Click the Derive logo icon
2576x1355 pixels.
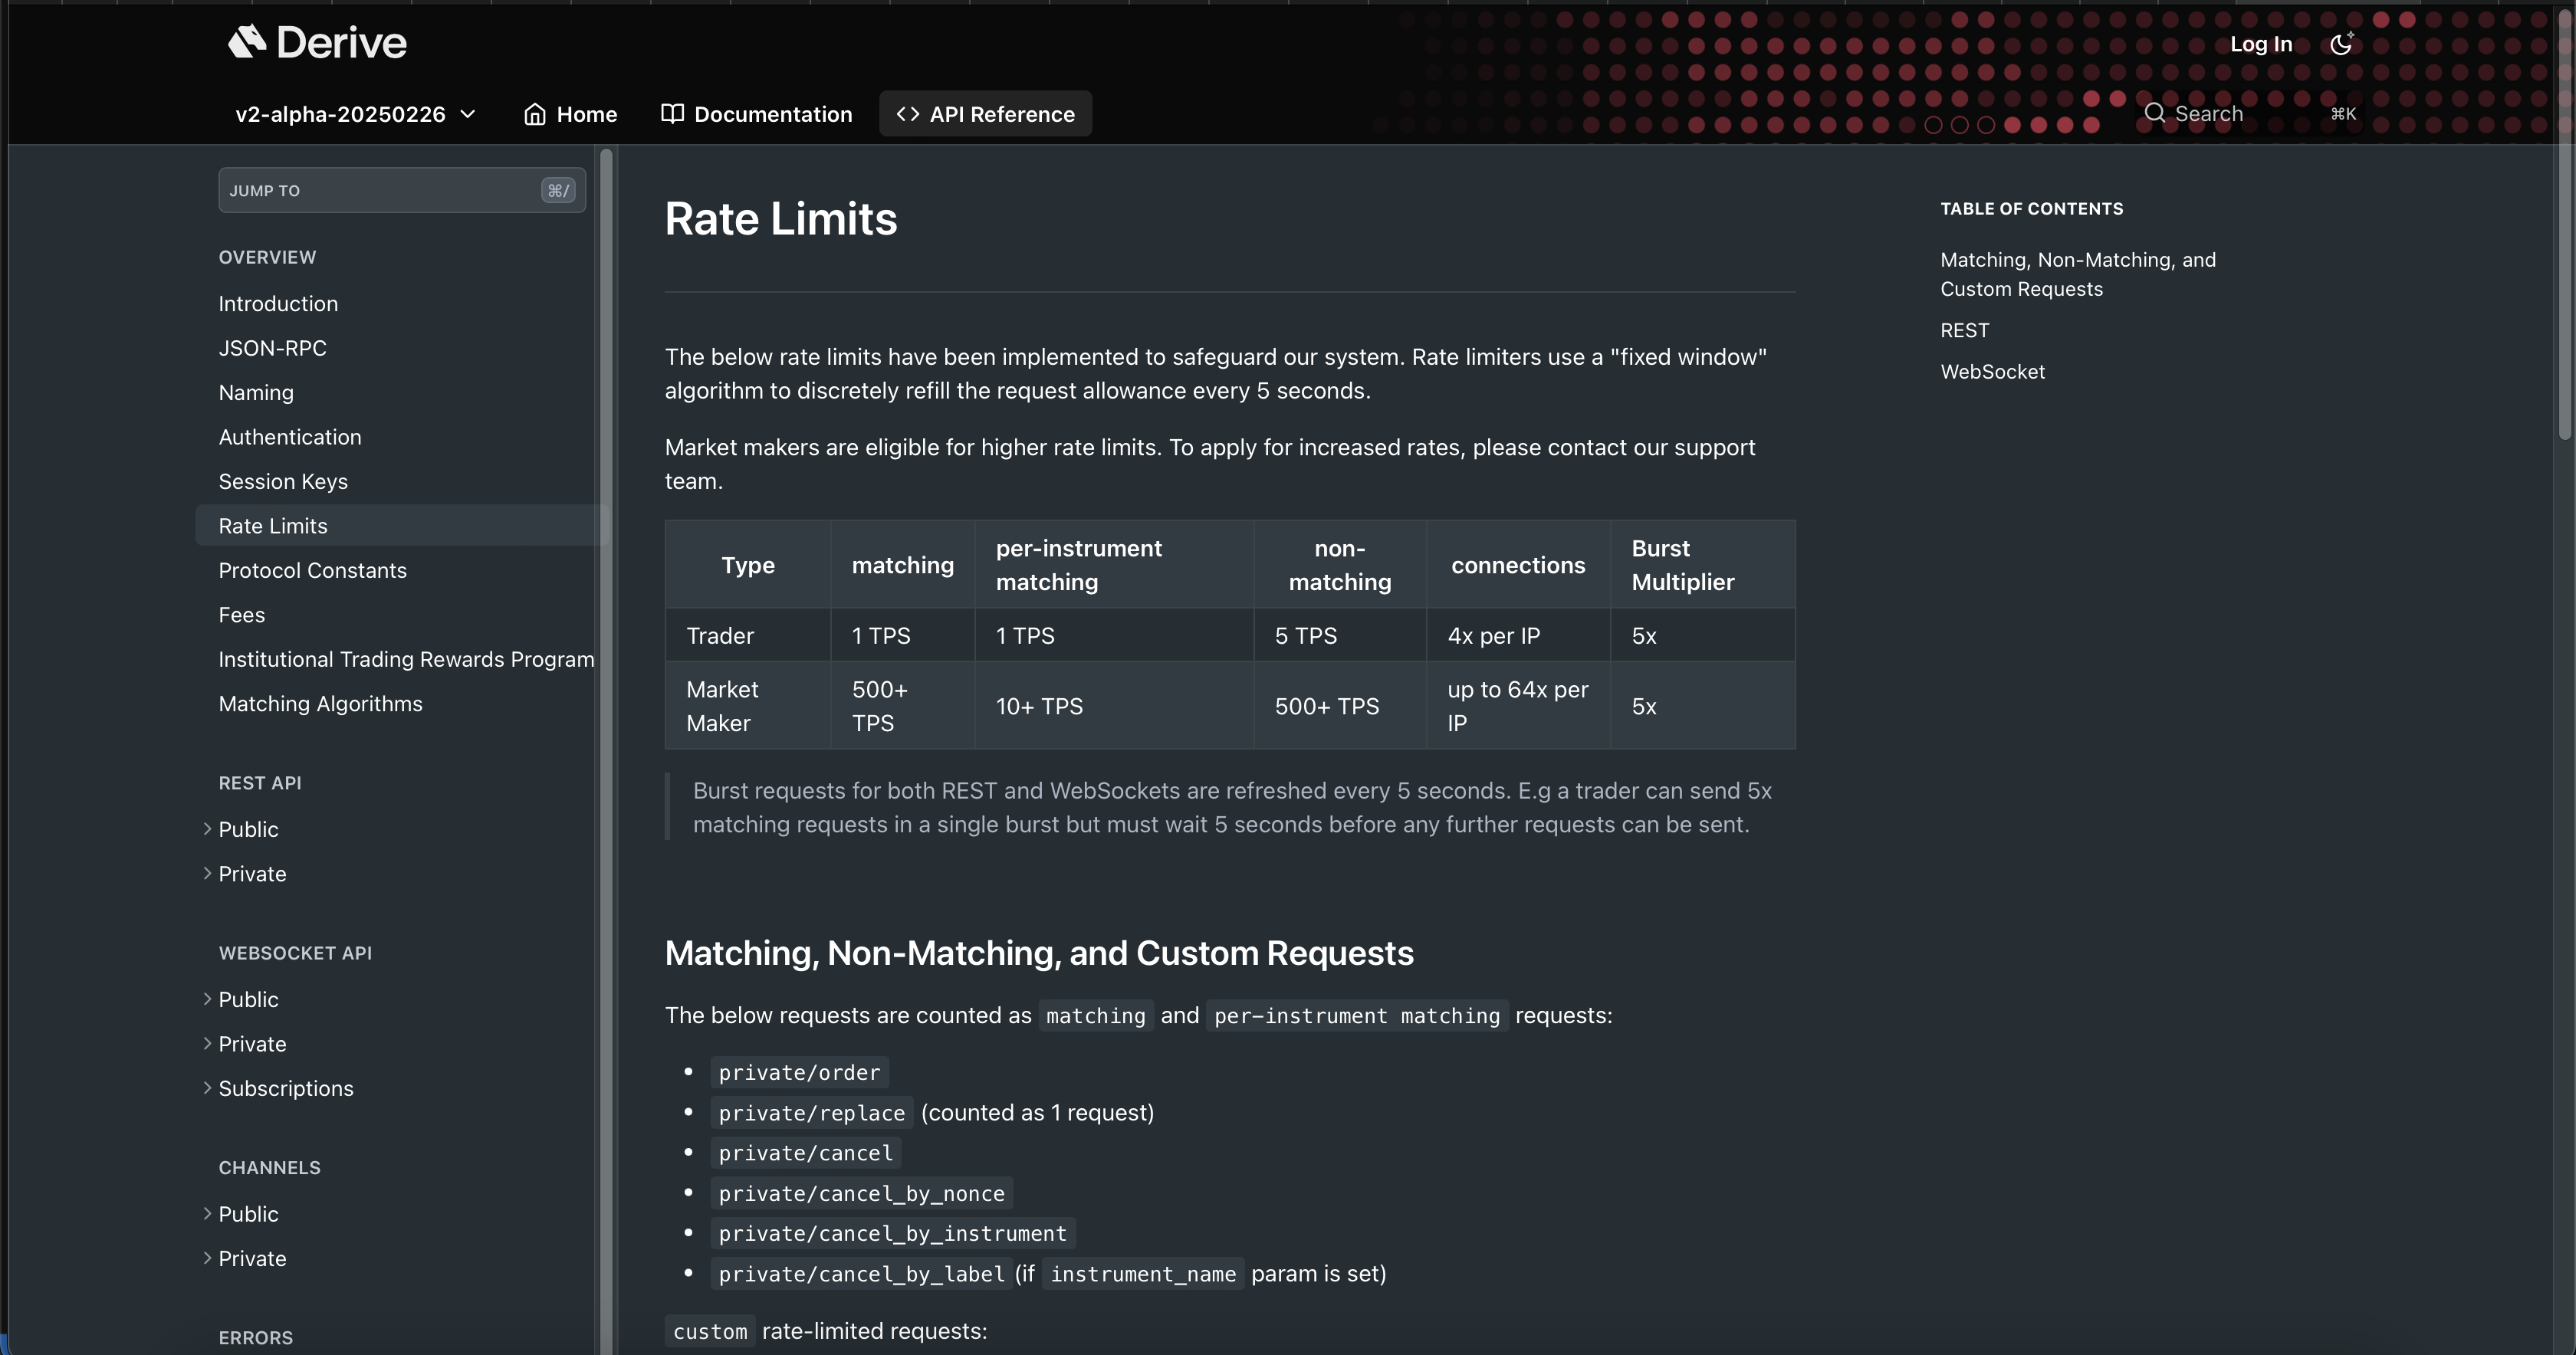[x=247, y=42]
